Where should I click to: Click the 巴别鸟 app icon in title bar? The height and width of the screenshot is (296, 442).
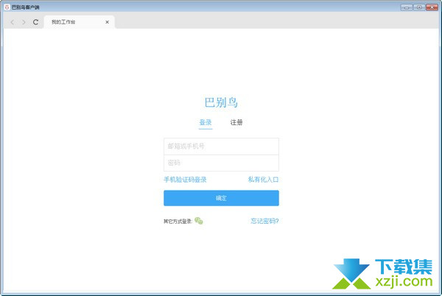pos(7,7)
